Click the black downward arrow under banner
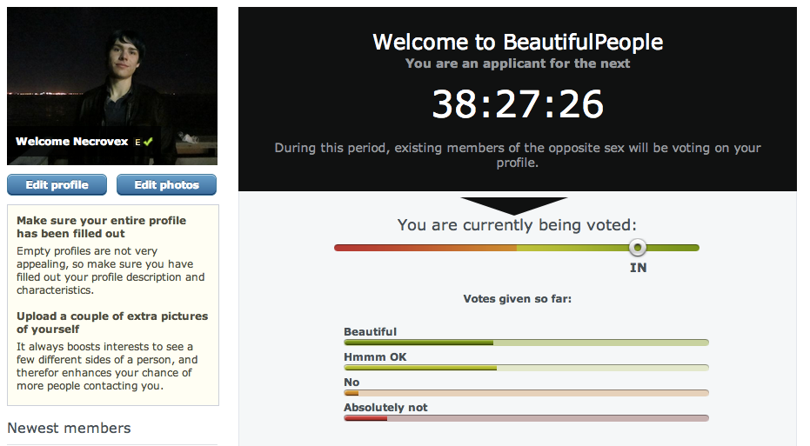 pos(517,205)
